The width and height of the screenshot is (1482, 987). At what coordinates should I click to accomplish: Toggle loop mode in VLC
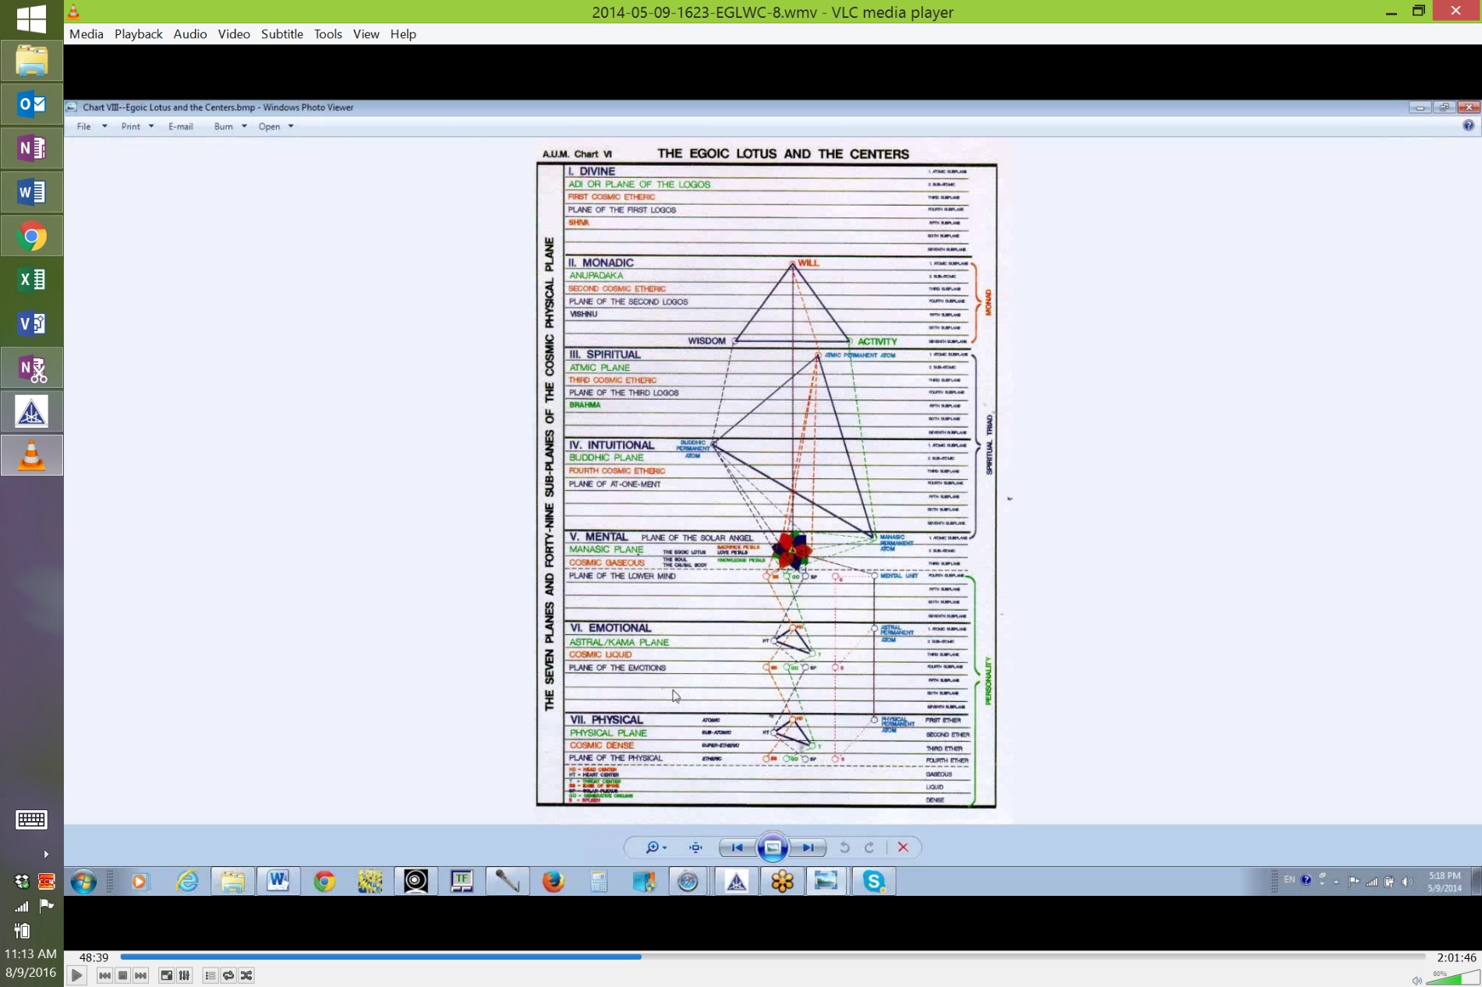pyautogui.click(x=228, y=975)
